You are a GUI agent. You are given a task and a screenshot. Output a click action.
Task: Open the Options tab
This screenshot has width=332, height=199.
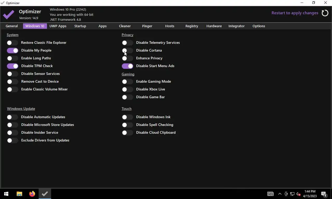click(259, 26)
